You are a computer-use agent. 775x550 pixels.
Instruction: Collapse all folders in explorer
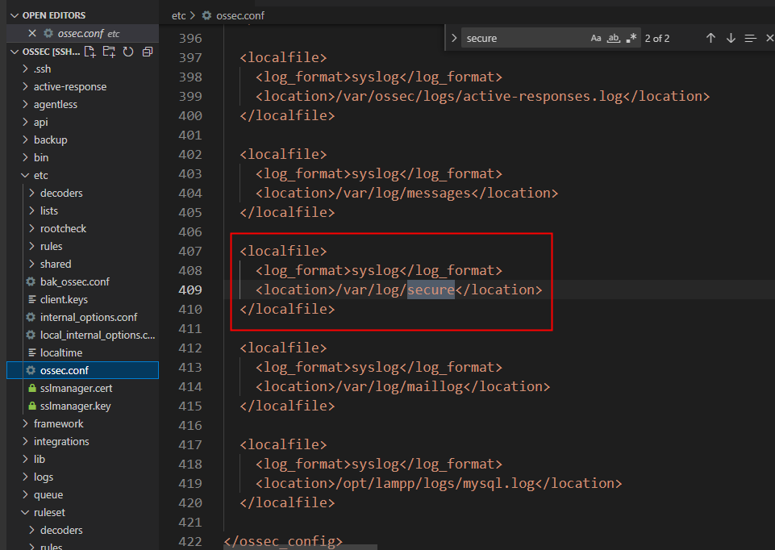pos(148,52)
